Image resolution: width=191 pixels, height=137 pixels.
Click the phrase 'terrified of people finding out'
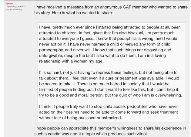(66, 89)
